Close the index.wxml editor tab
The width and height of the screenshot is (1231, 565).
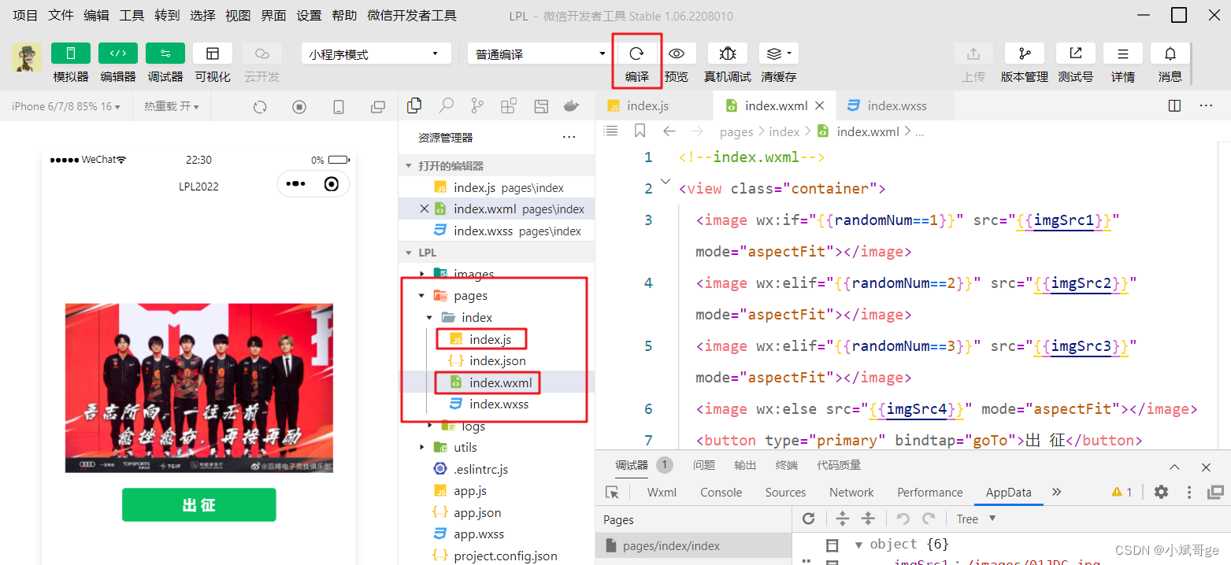(820, 105)
